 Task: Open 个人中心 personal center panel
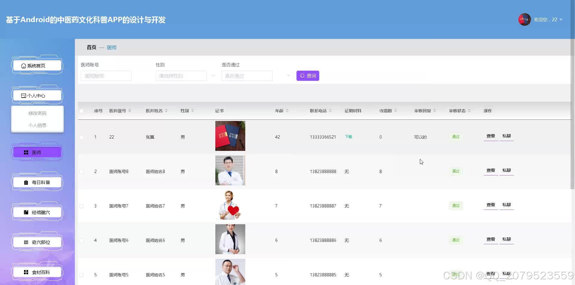pos(24,95)
